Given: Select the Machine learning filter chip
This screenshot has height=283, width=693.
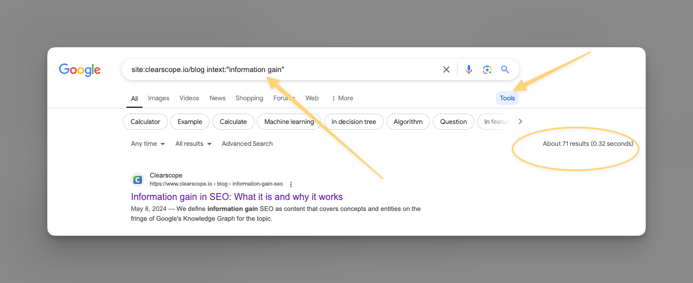Looking at the screenshot, I should tap(289, 122).
